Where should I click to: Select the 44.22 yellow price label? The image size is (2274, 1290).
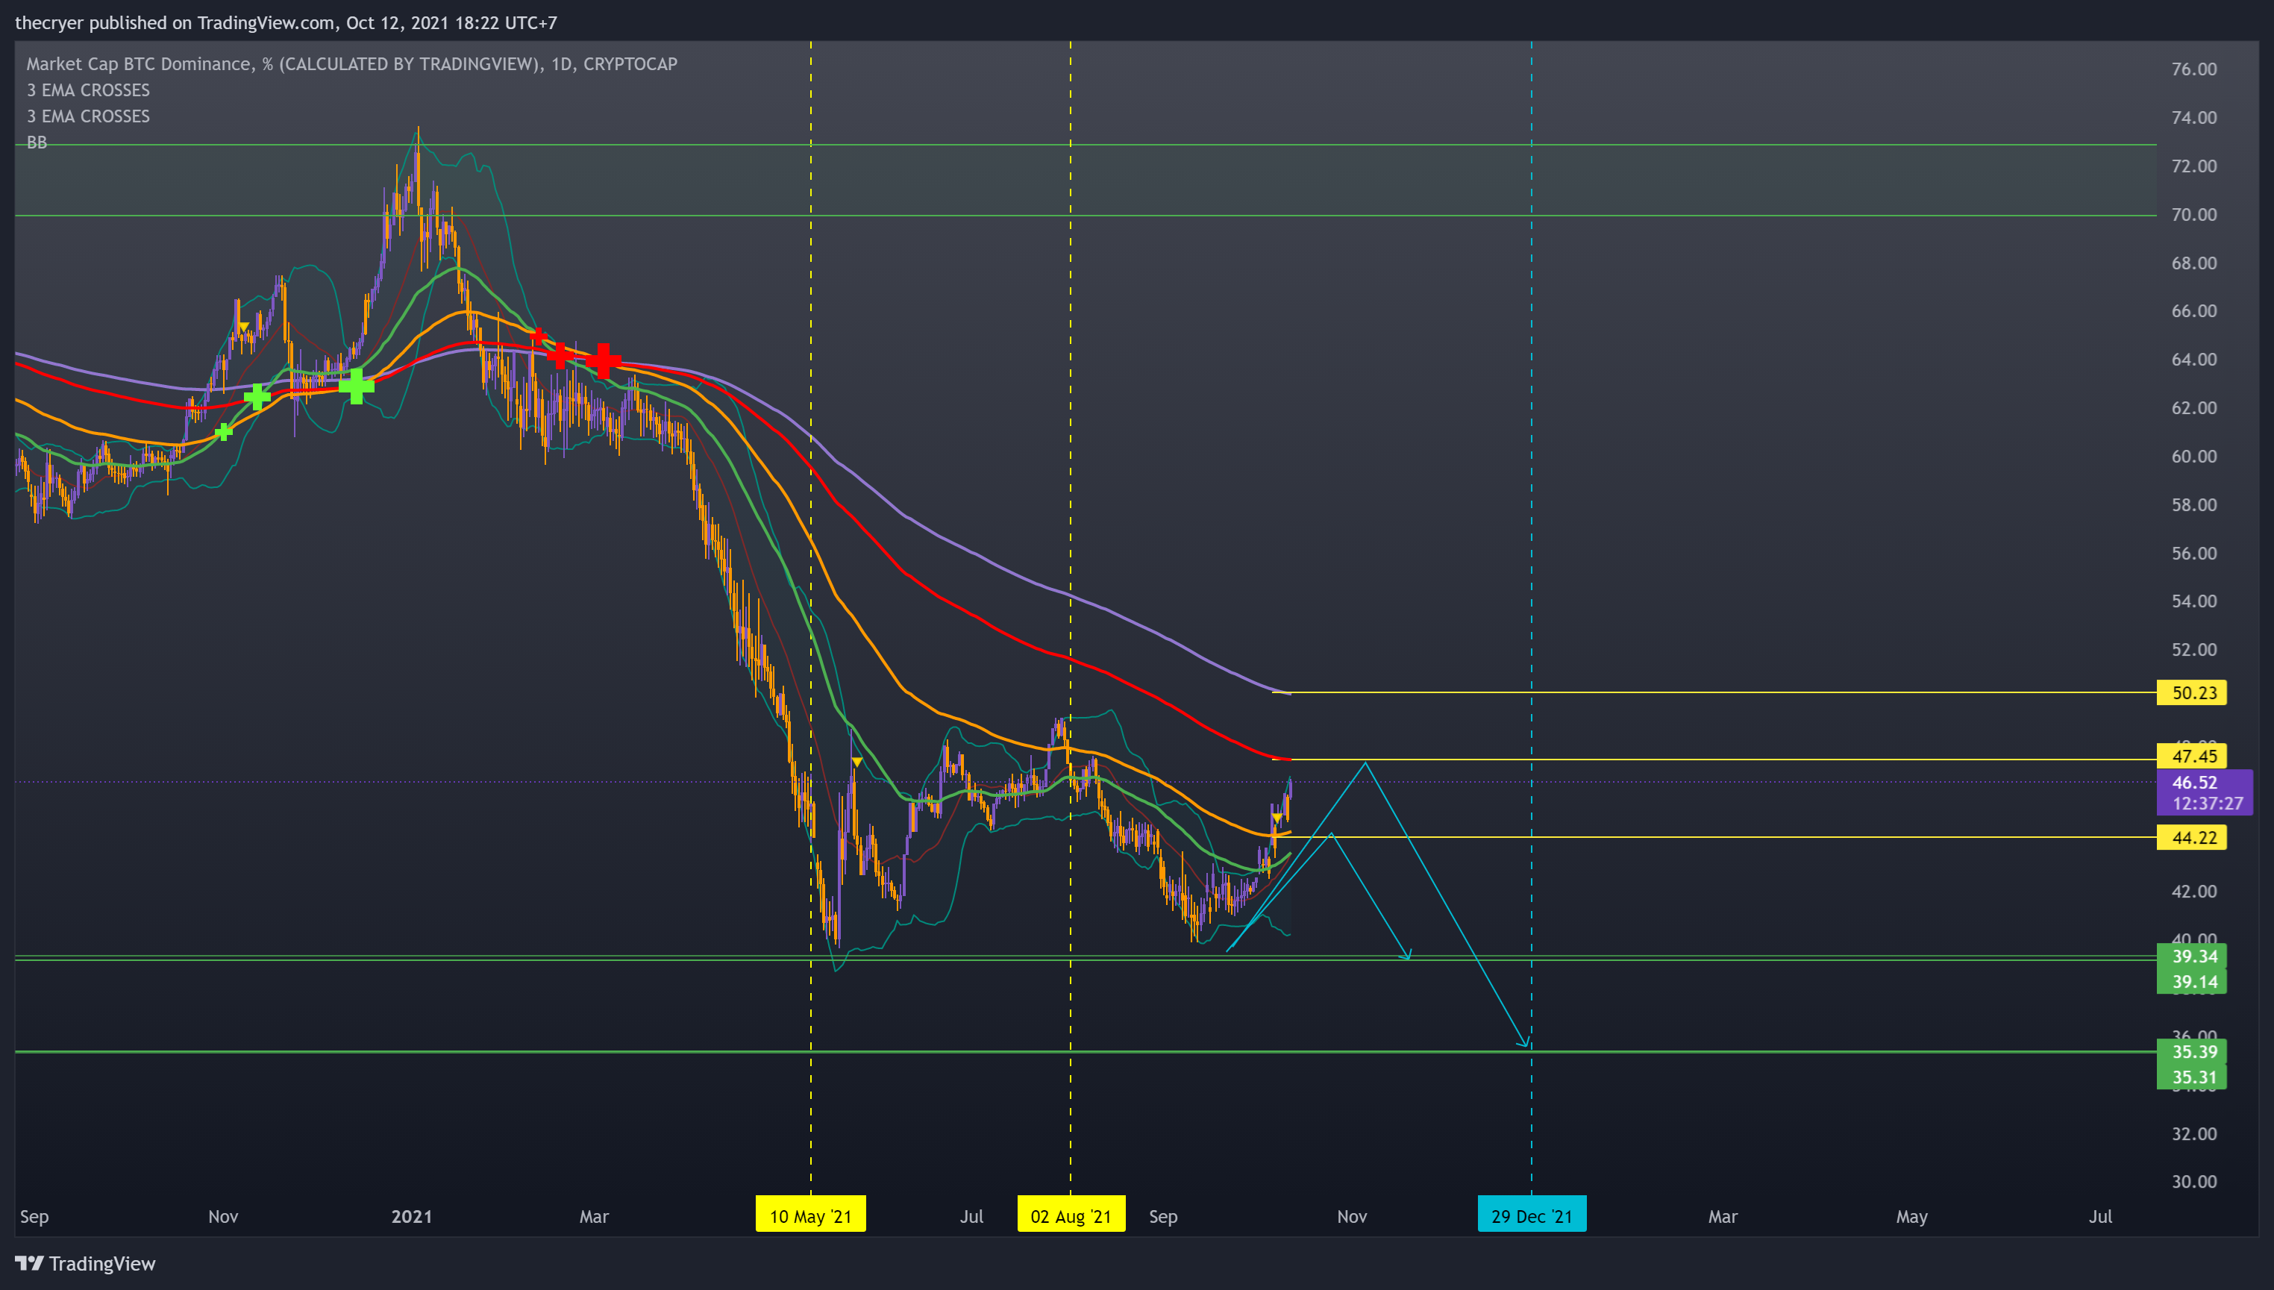pyautogui.click(x=2192, y=837)
